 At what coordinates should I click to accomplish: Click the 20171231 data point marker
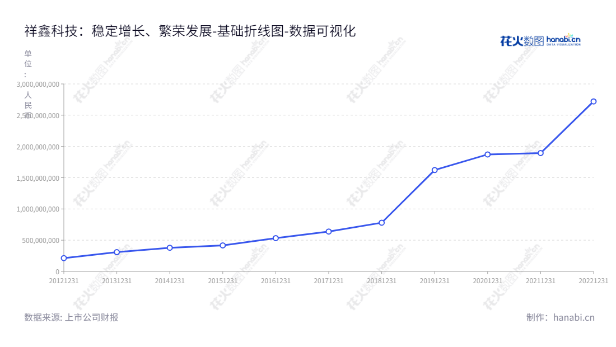click(x=328, y=232)
